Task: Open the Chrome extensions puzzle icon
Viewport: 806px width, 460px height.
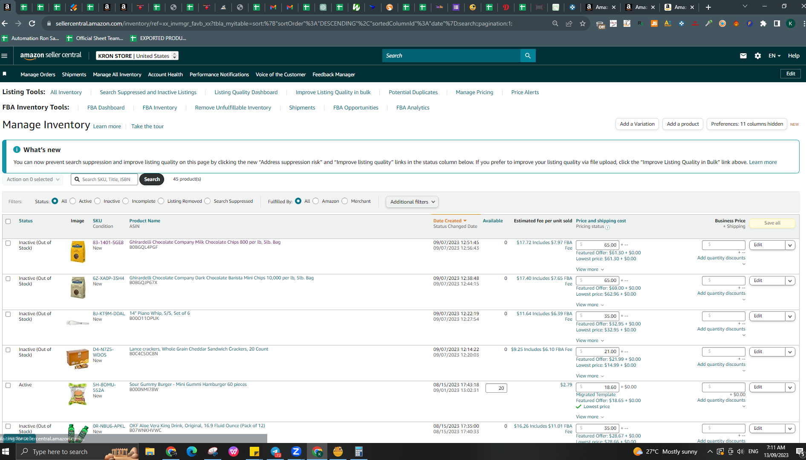Action: [x=763, y=23]
